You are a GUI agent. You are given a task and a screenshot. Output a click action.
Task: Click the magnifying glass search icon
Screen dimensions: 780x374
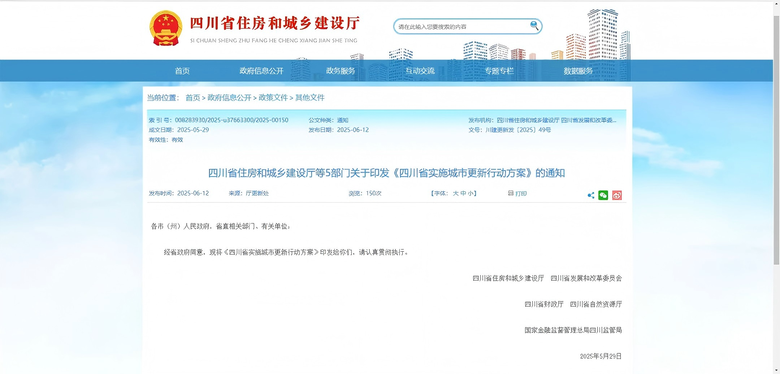click(x=533, y=26)
